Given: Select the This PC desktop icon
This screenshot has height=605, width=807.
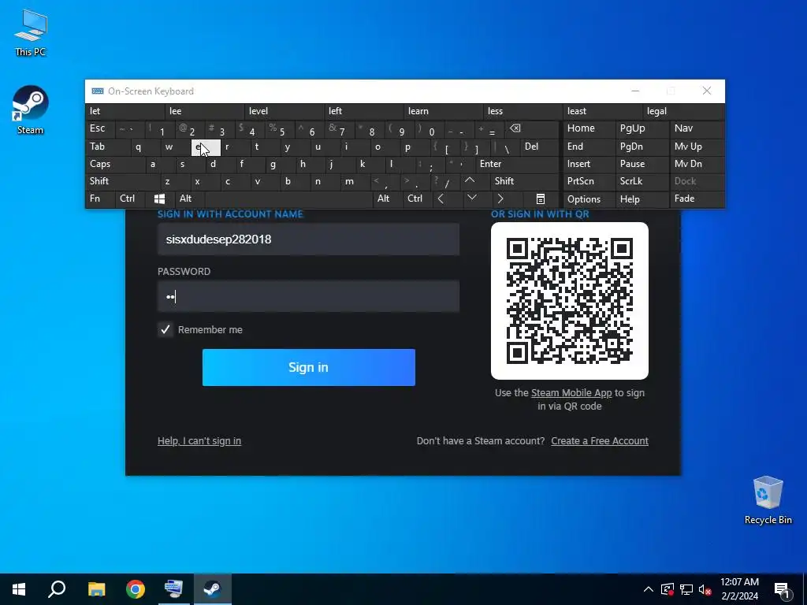Looking at the screenshot, I should pyautogui.click(x=30, y=32).
